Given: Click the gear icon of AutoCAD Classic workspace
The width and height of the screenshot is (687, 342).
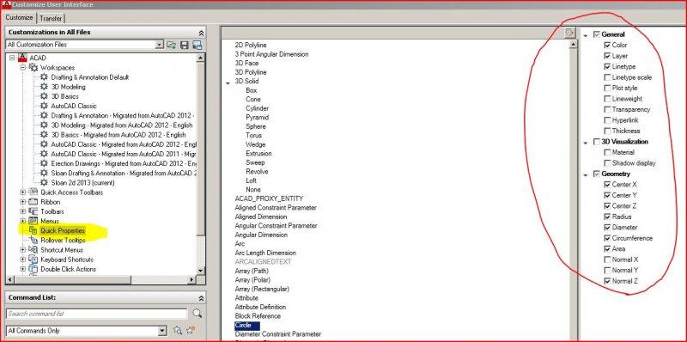Looking at the screenshot, I should 44,106.
